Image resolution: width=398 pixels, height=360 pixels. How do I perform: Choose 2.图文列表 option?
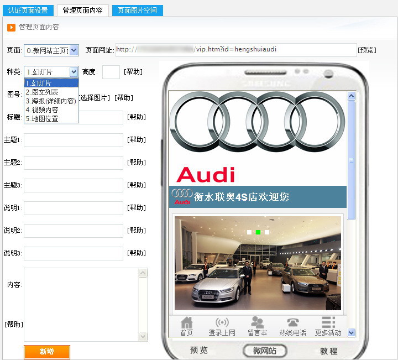(51, 92)
